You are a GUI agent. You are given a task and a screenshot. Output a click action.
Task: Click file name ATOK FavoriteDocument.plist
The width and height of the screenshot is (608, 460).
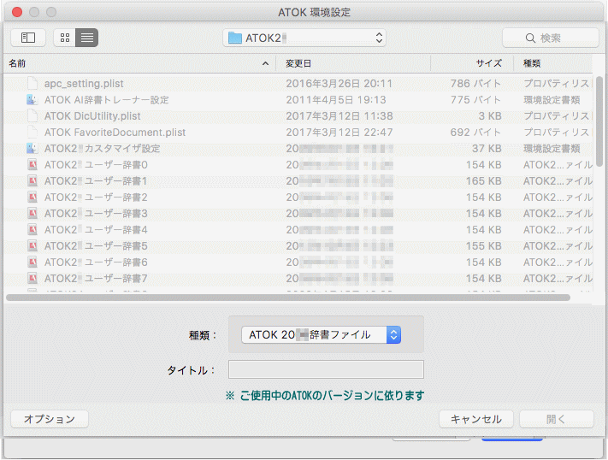click(x=115, y=133)
